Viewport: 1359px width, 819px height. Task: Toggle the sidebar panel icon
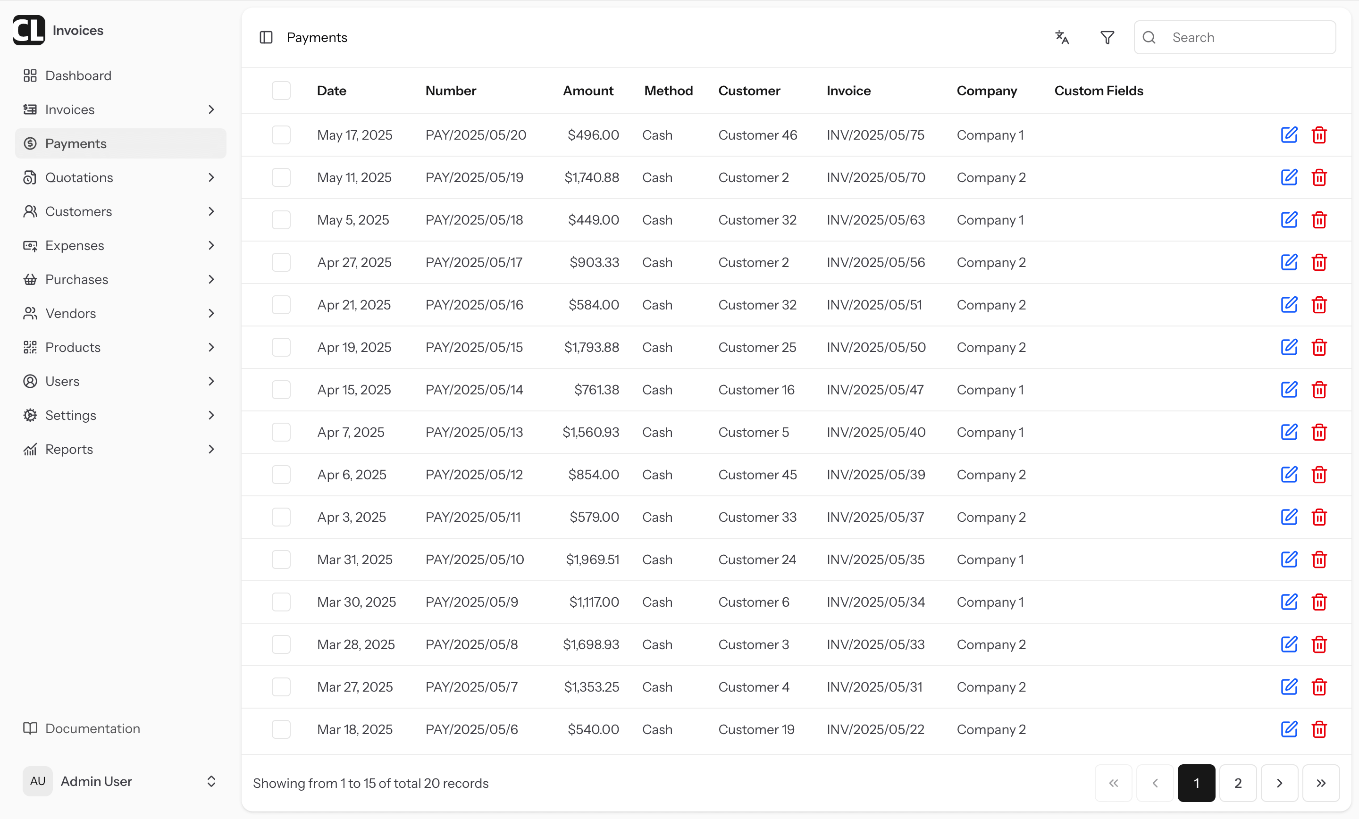click(266, 37)
